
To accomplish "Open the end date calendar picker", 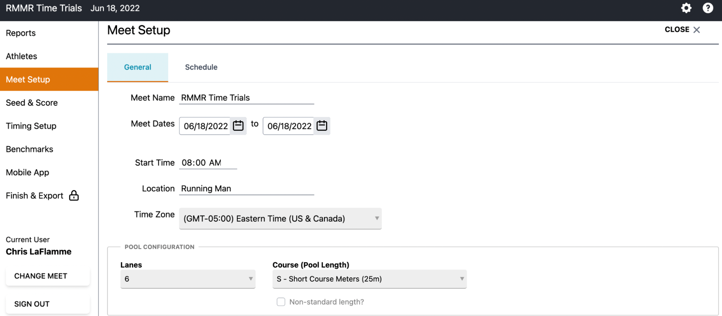I will (321, 126).
